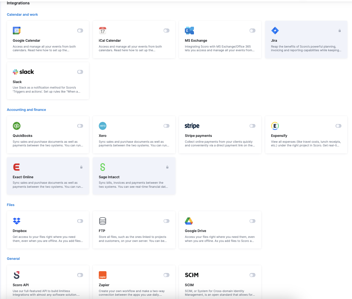This screenshot has height=299, width=352.
Task: Click the Stripe 'Collect online payments' description
Action: click(x=220, y=144)
